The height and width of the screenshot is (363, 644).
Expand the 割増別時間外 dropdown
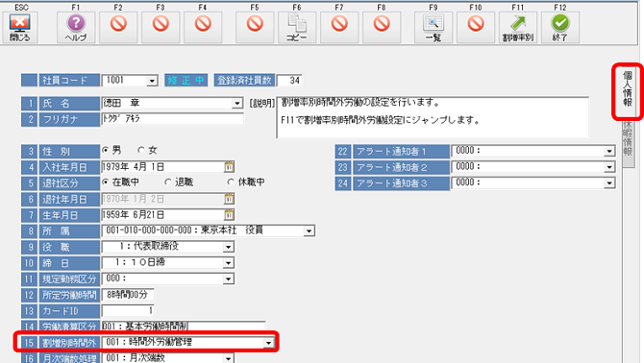click(268, 343)
